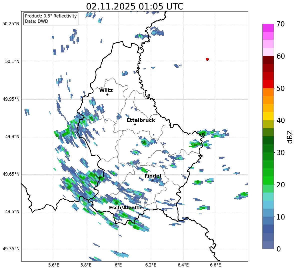Click the 5.8°E longitude label
Image resolution: width=296 pixels, height=270 pixels.
[86, 265]
